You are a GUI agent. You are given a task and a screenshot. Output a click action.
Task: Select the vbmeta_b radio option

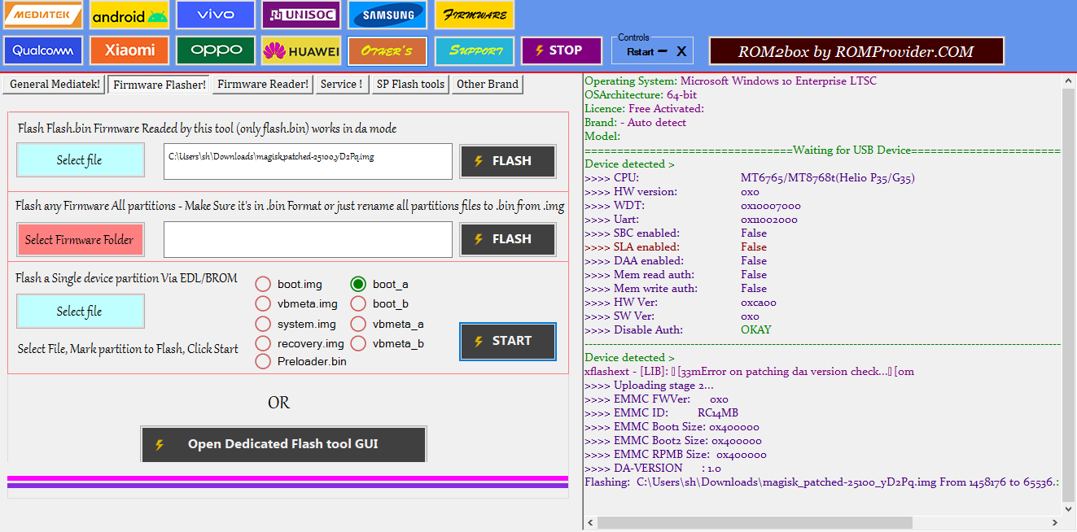click(358, 343)
